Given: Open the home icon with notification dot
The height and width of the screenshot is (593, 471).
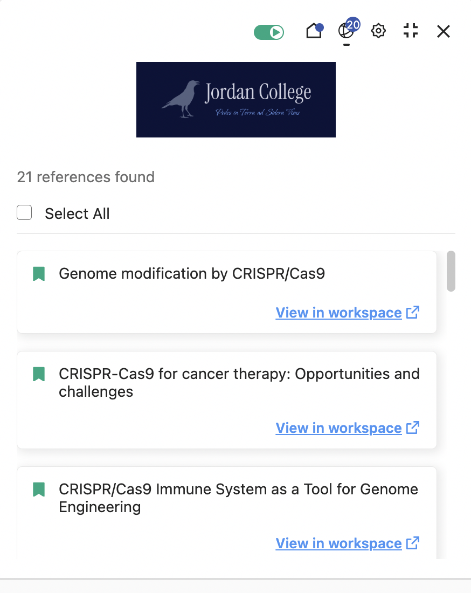Looking at the screenshot, I should (314, 31).
